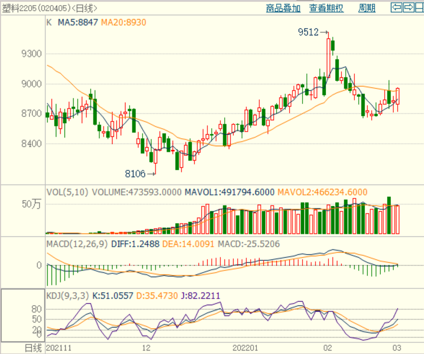Click the 8106 low price marker
424x354 pixels.
click(135, 173)
